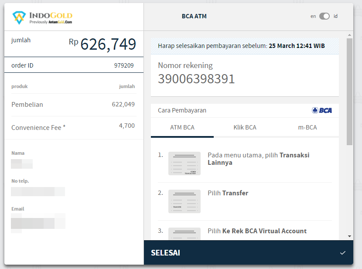Click the Convenience Fee label
Viewport: 362px width, 269px height.
38,128
